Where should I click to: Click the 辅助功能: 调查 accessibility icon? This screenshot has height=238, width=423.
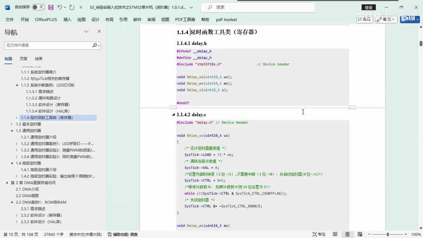pos(110,234)
